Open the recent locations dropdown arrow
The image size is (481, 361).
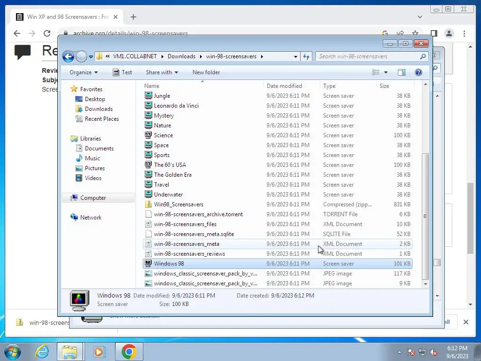tap(91, 57)
